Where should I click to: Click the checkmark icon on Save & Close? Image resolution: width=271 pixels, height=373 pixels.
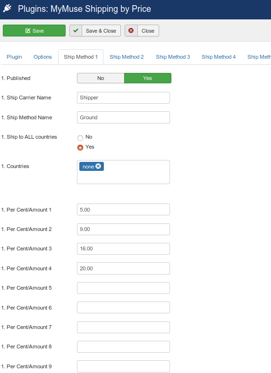(x=76, y=31)
